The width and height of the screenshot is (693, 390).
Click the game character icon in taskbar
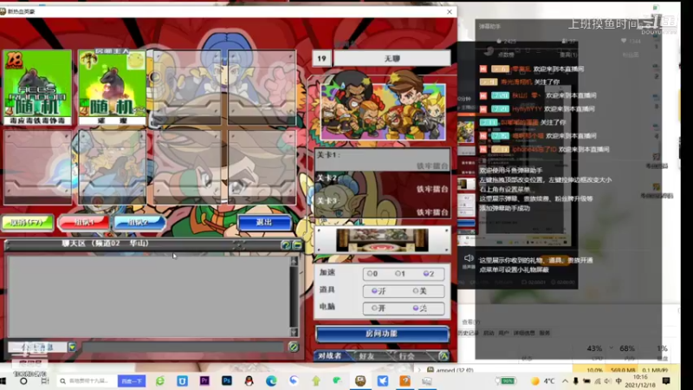click(x=360, y=380)
